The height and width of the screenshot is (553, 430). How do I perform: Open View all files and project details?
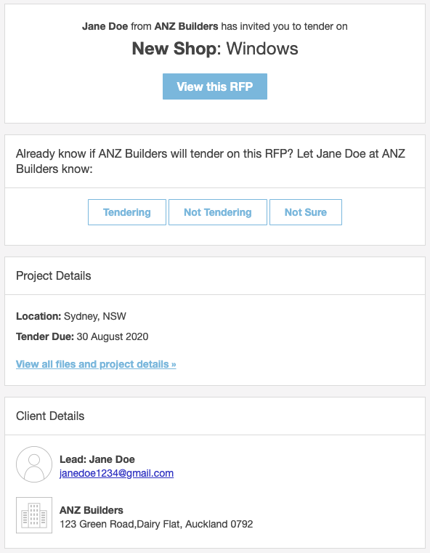(96, 364)
